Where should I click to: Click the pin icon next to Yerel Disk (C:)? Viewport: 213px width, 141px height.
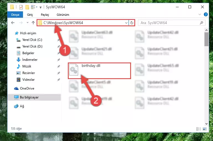coord(58,40)
